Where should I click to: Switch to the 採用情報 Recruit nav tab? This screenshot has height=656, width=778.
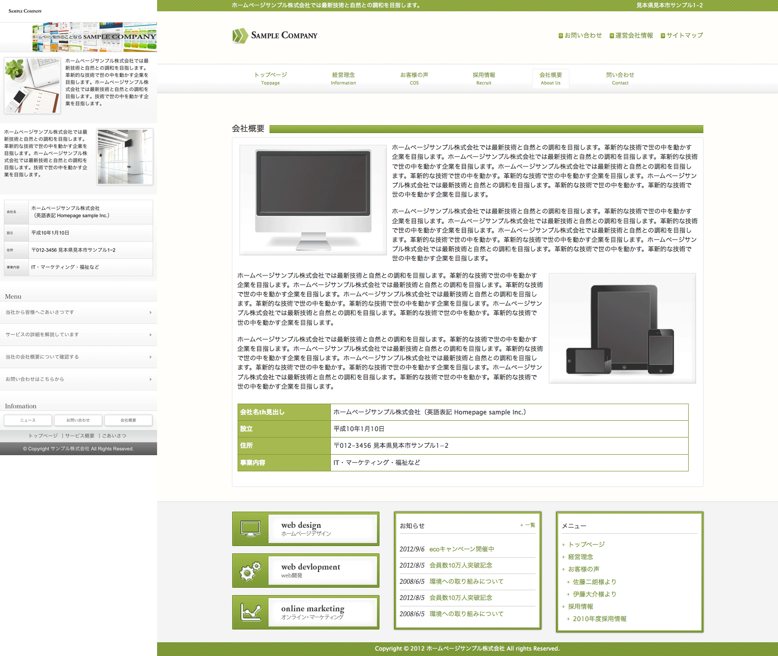tap(483, 78)
